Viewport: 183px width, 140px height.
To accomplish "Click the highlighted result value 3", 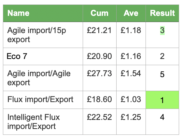I will [162, 30].
